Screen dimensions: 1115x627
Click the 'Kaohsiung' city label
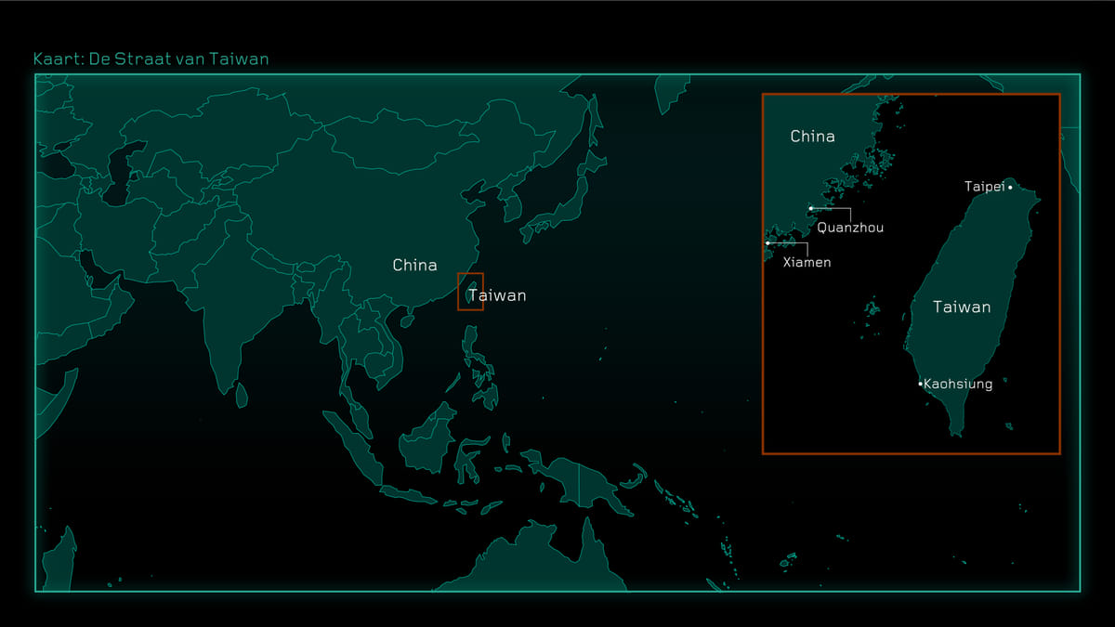(958, 384)
